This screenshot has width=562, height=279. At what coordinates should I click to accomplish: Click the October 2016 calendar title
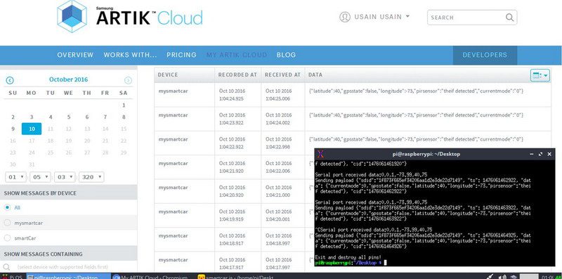point(68,79)
